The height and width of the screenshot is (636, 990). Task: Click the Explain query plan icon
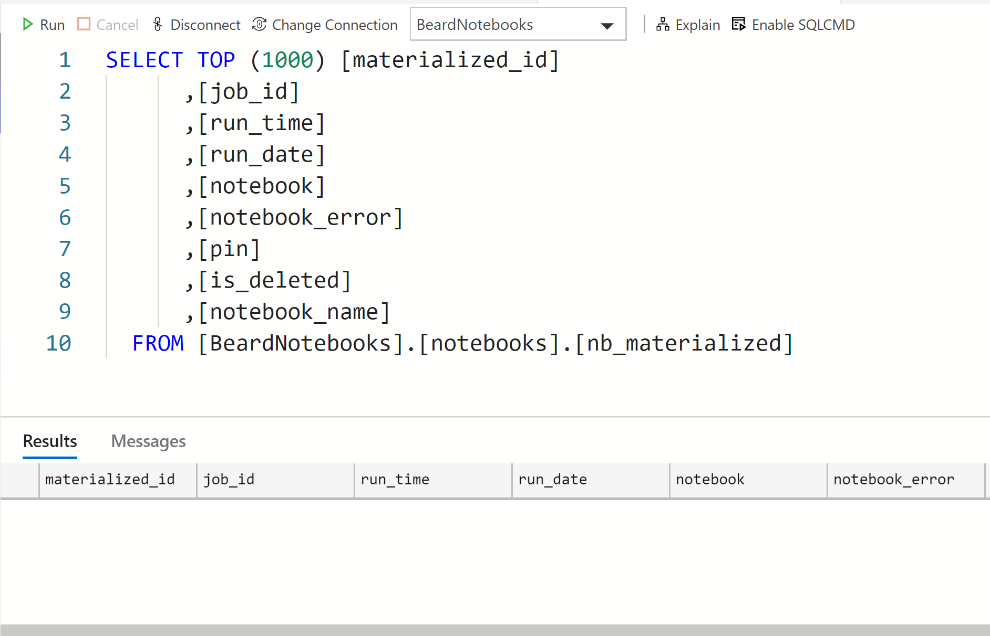pos(663,24)
